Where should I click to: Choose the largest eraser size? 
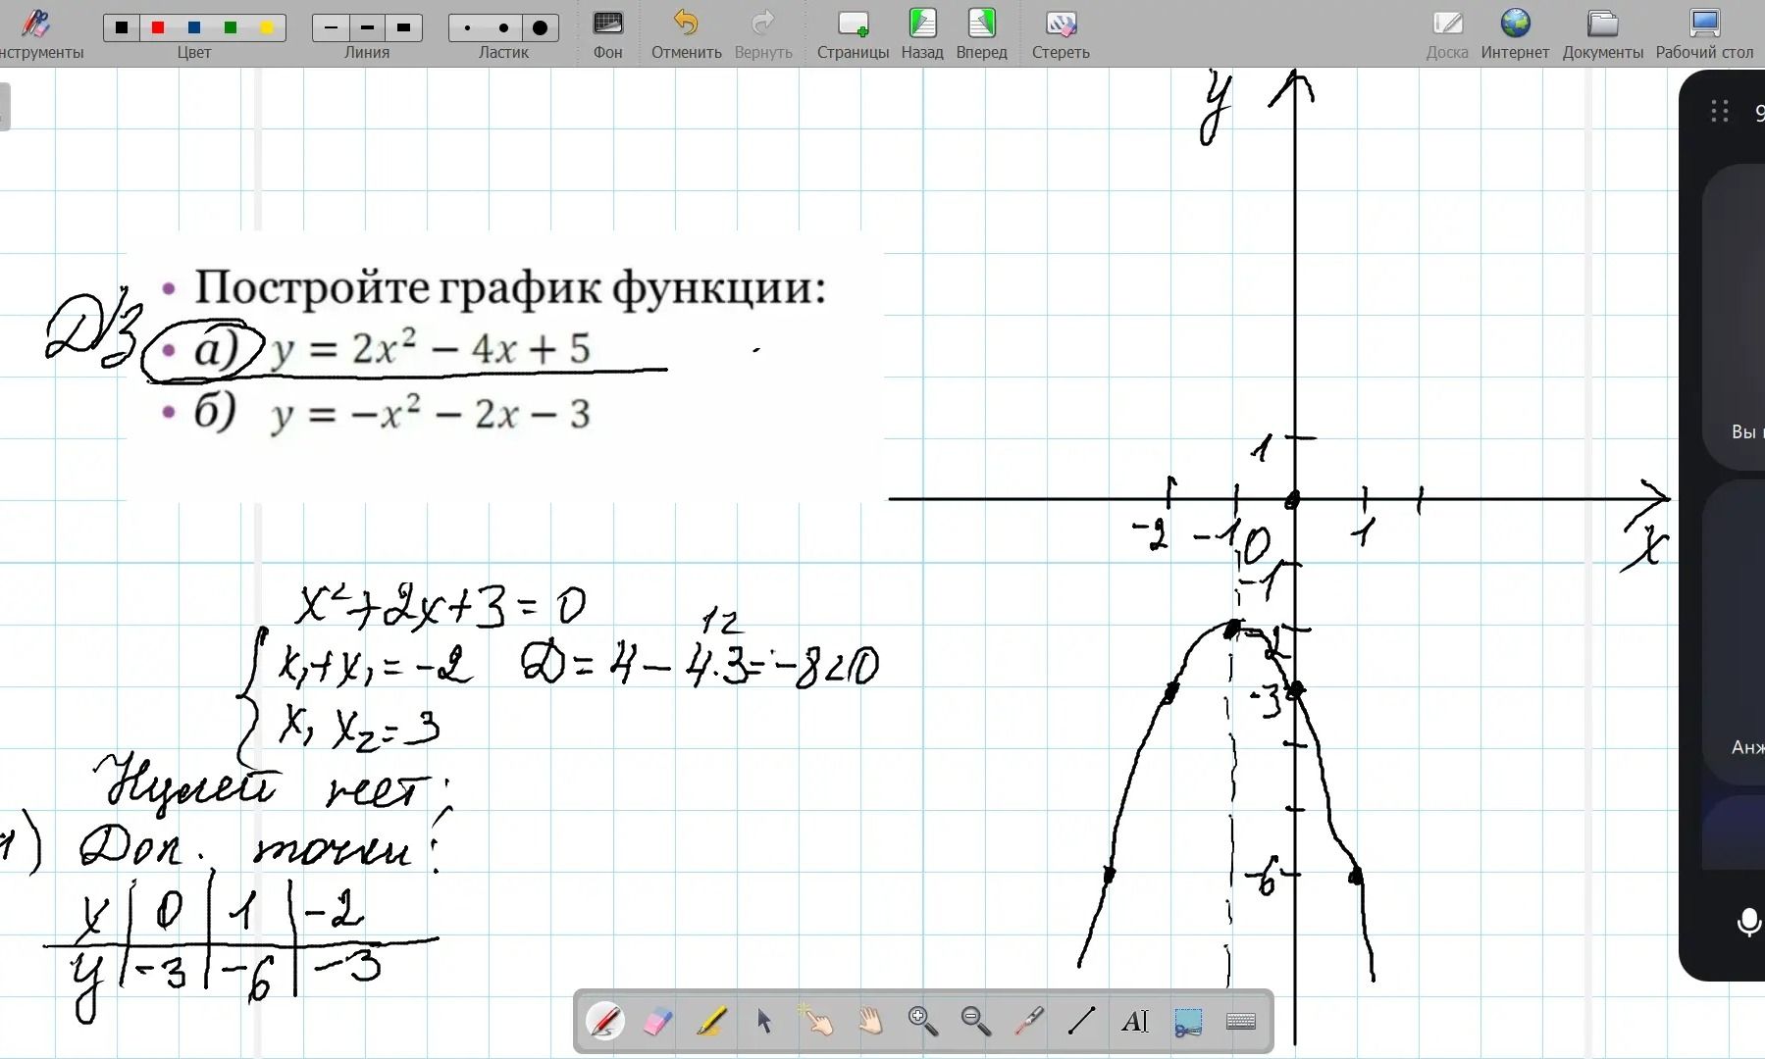[x=541, y=27]
